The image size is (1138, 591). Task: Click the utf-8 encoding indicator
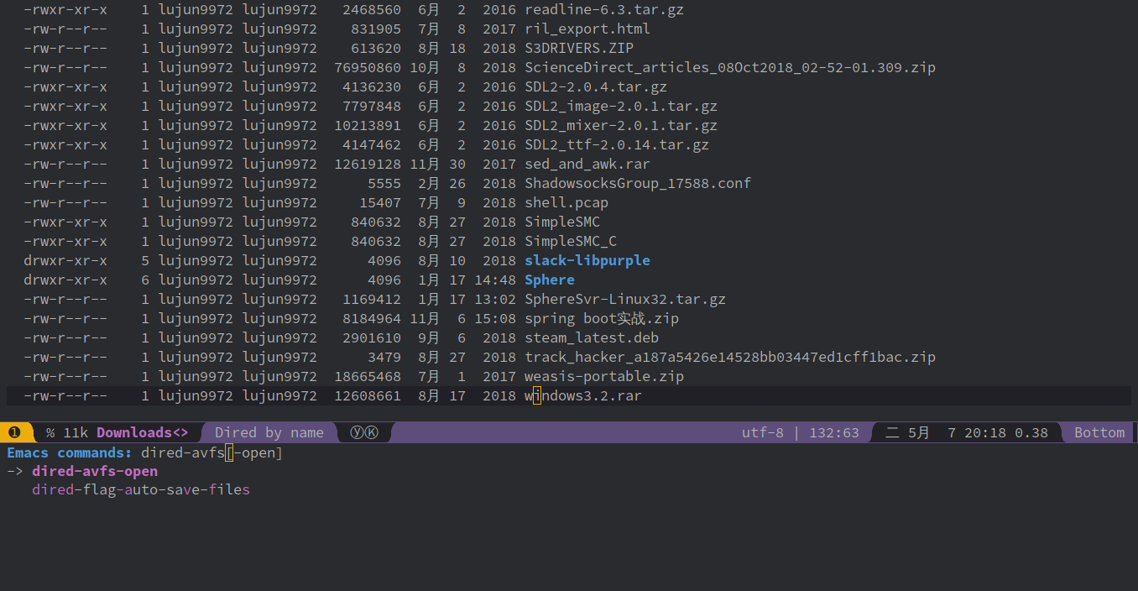[x=762, y=432]
